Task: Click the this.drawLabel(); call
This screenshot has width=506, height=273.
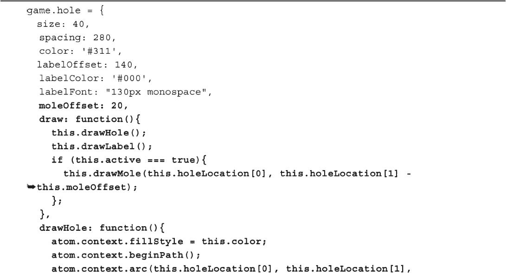Action: [102, 146]
